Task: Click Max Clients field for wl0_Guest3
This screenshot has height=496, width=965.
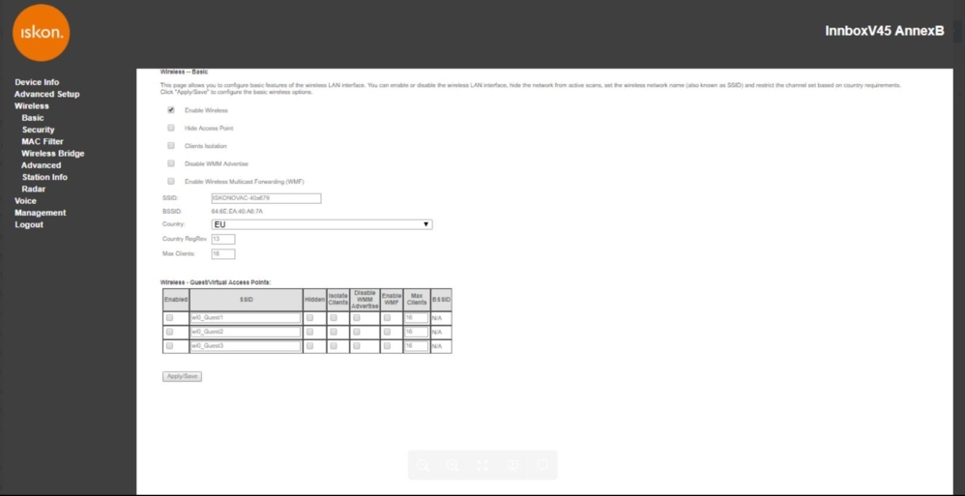Action: point(417,346)
